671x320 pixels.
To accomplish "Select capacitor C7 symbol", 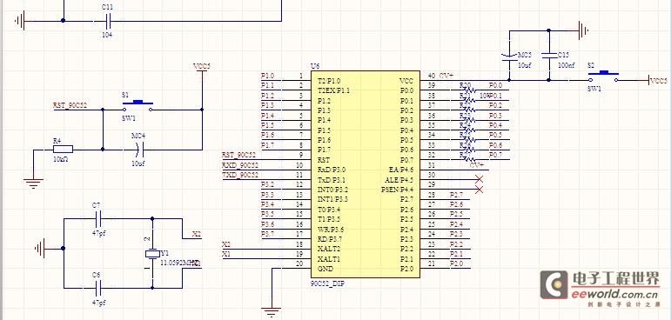I will pos(98,218).
